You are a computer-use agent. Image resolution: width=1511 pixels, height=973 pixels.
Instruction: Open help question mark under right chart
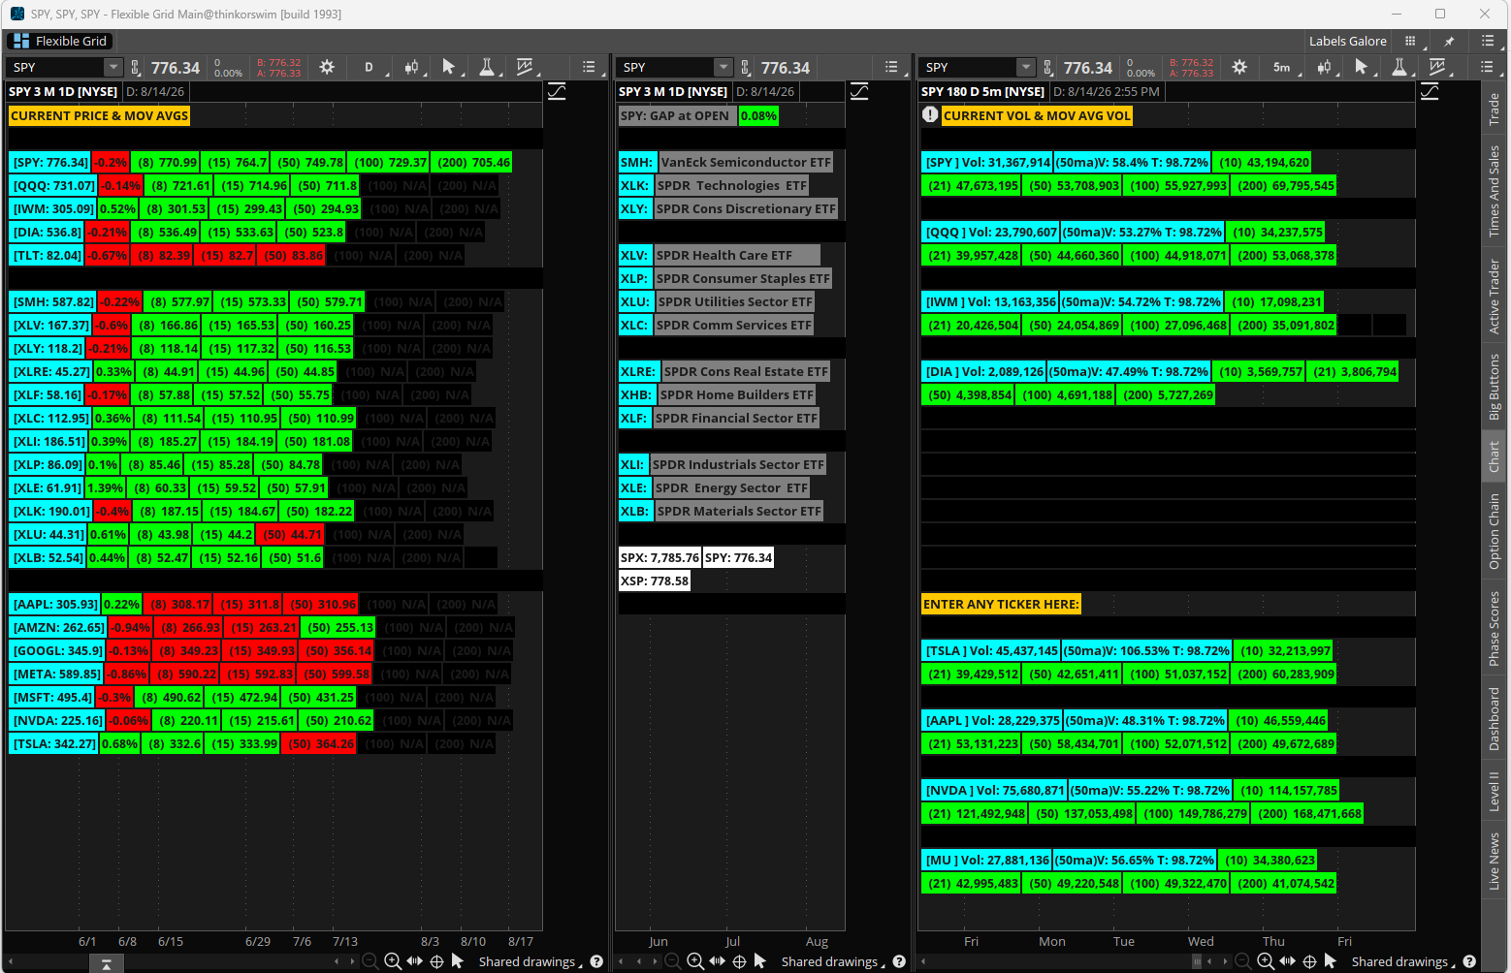click(x=1469, y=961)
